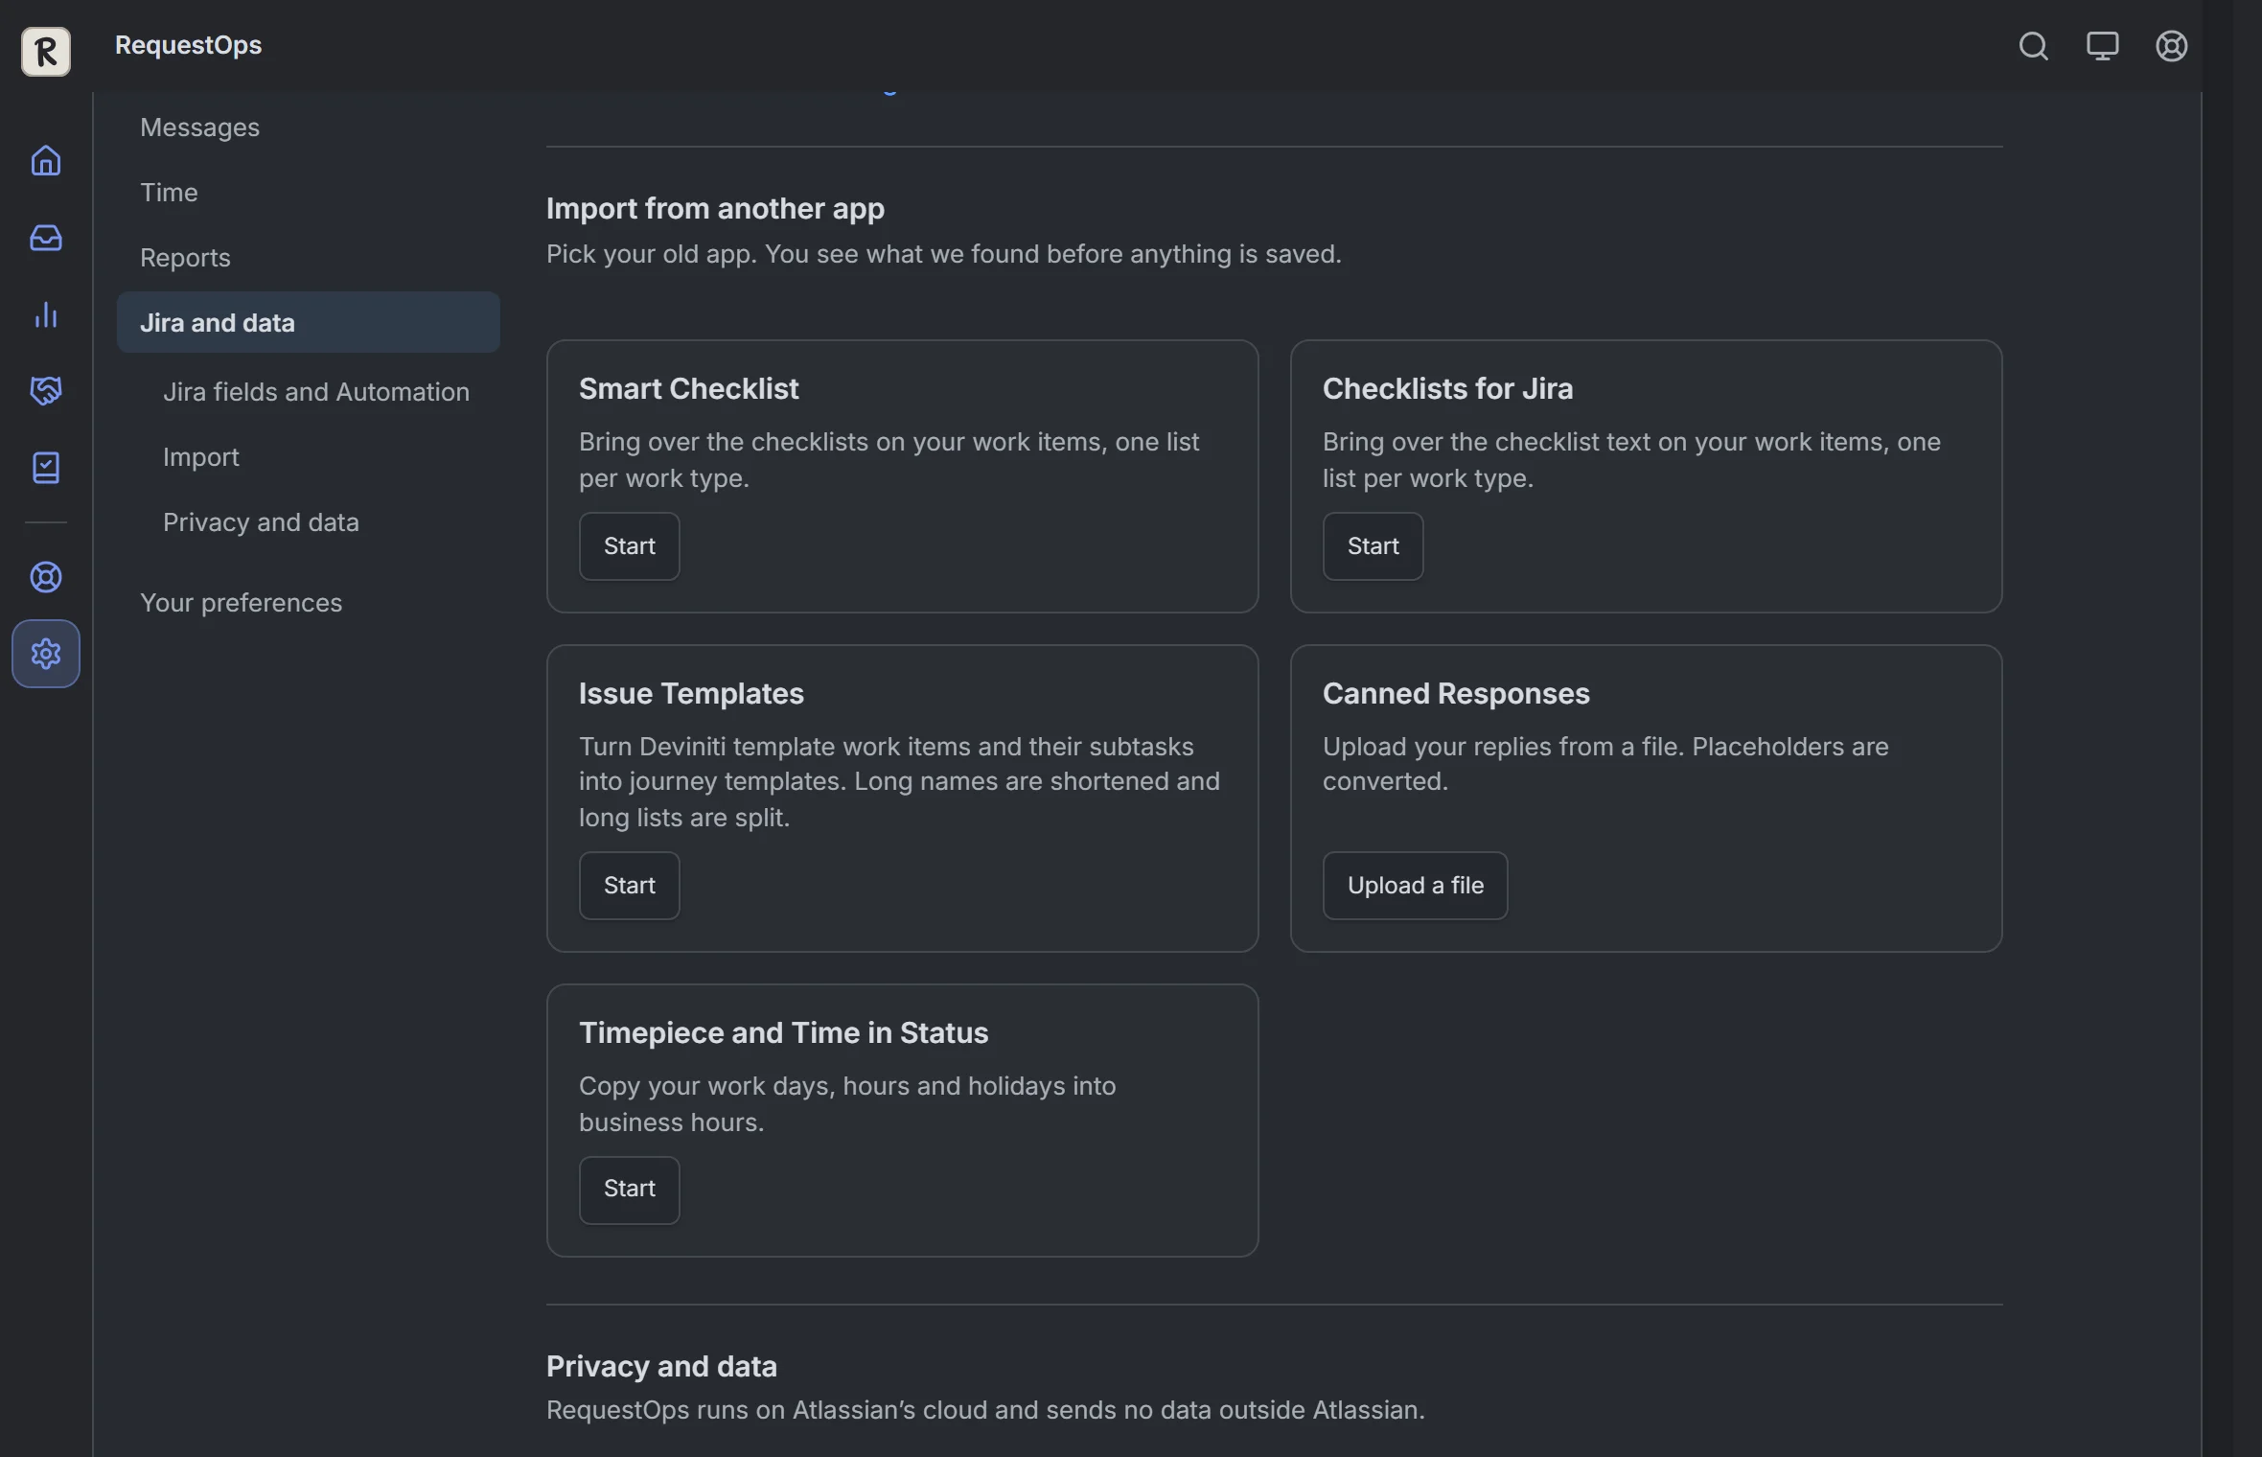Click the top-right support lifebuoy icon
The height and width of the screenshot is (1457, 2262).
pyautogui.click(x=2171, y=46)
